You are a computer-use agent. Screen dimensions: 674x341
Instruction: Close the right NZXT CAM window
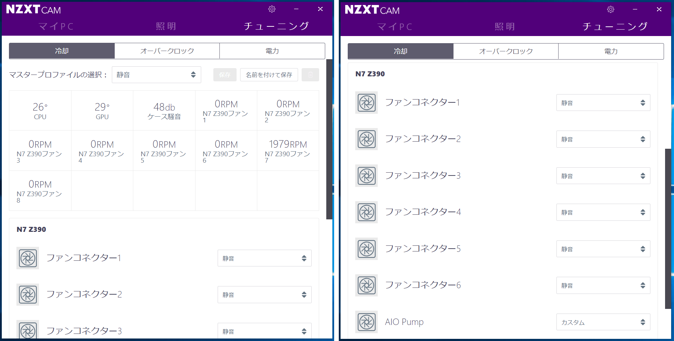659,9
